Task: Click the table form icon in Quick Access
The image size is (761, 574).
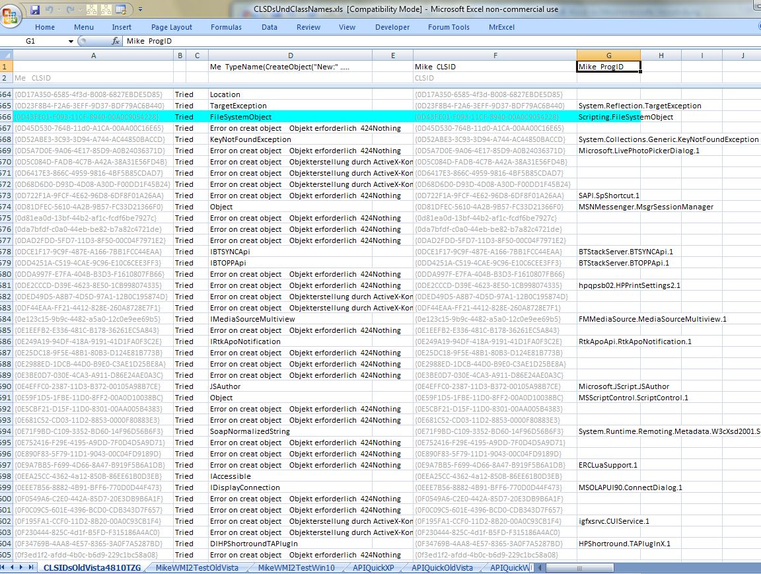Action: 122,9
